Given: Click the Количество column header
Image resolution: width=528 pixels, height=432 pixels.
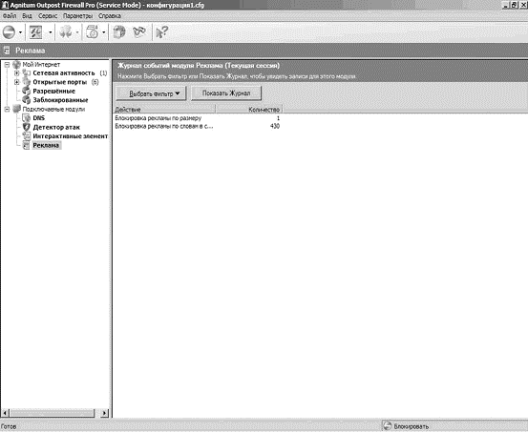Looking at the screenshot, I should pyautogui.click(x=249, y=110).
